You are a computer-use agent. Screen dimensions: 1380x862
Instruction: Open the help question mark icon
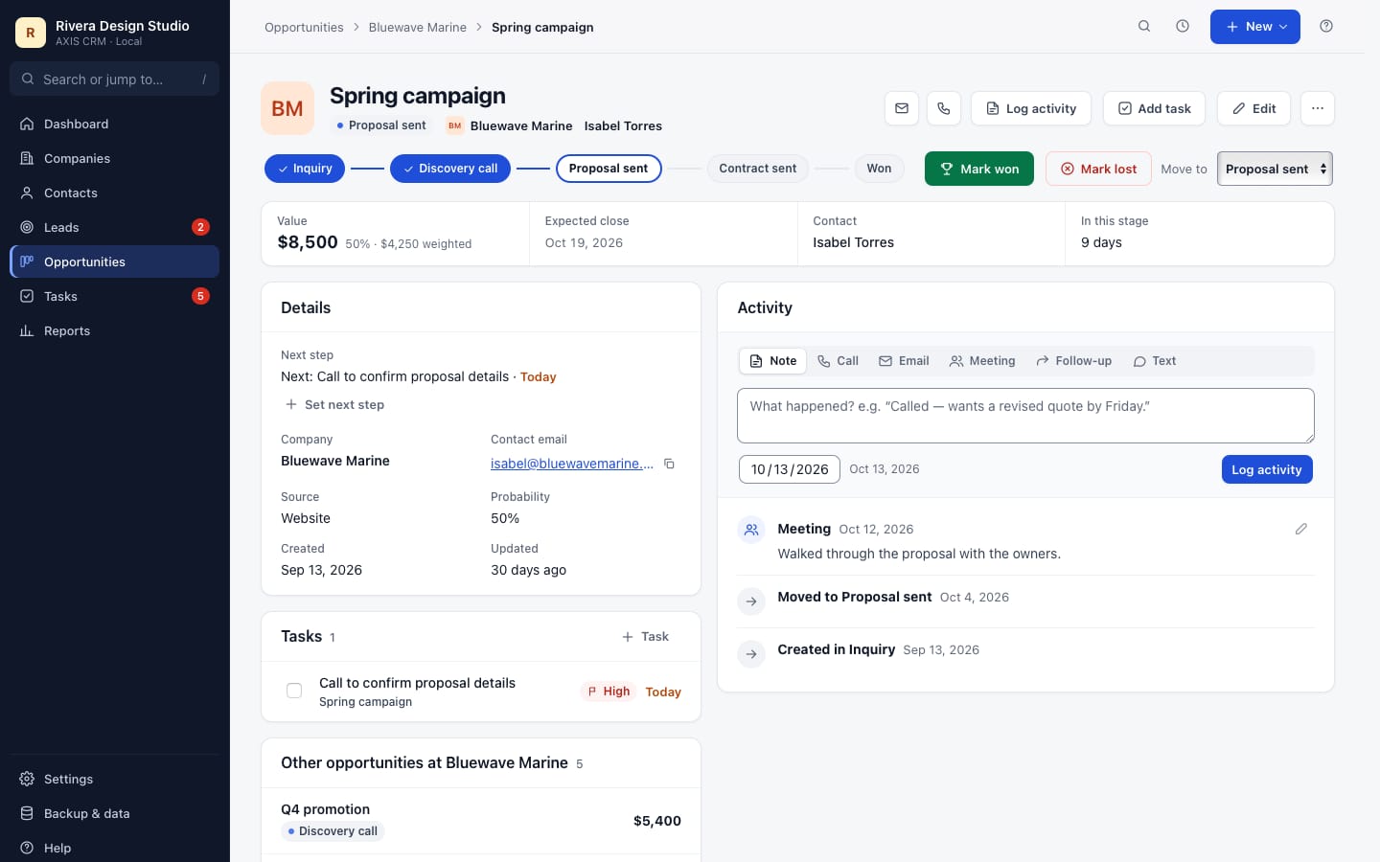coord(1326,27)
